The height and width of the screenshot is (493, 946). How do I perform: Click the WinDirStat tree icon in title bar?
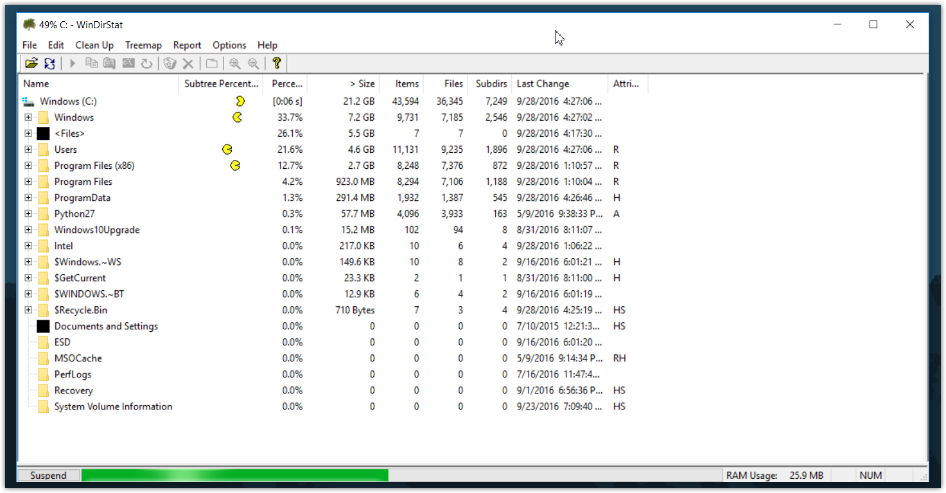[29, 24]
